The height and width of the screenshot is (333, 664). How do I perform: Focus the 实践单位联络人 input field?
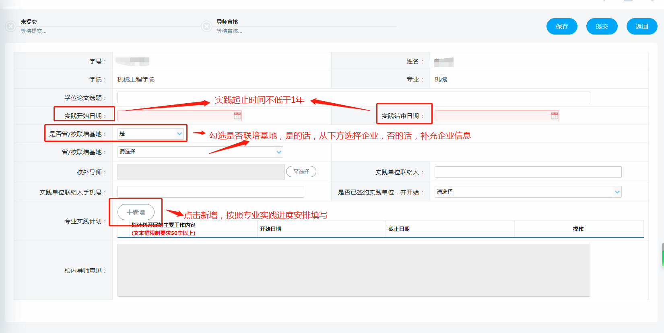528,172
